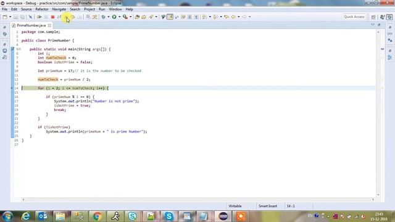Viewport: 395px width, 222px height.
Task: Click 'package com.sample;' on line 1
Action: click(41, 32)
